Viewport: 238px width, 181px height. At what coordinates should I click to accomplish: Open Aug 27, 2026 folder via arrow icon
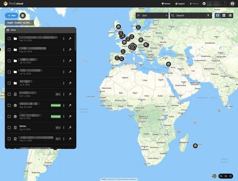pyautogui.click(x=70, y=50)
